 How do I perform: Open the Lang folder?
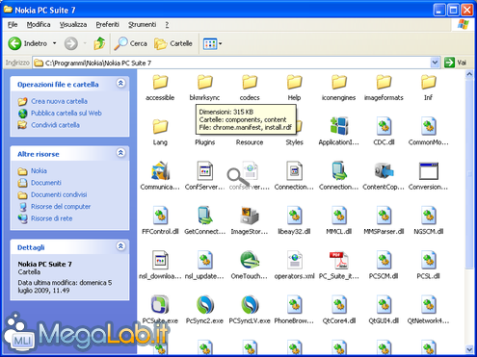[160, 132]
